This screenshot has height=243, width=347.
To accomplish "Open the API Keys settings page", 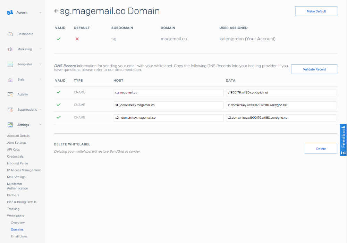I will (x=13, y=150).
